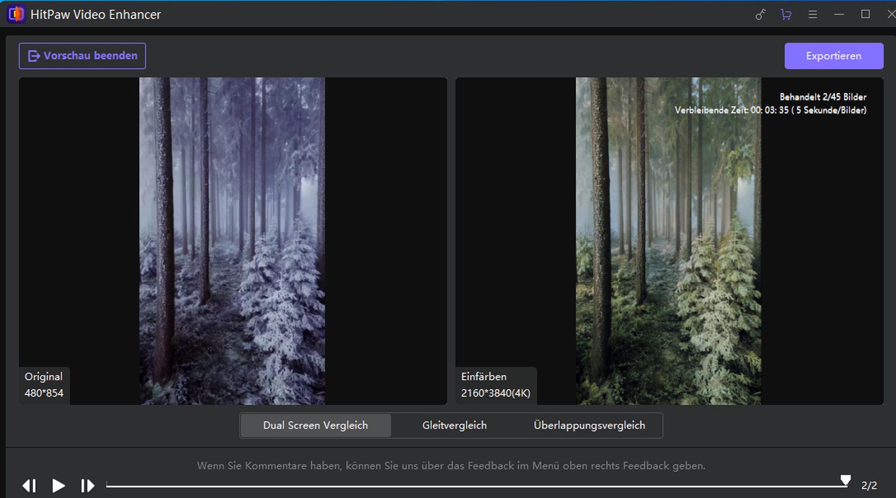Click the colorized forest preview image
The height and width of the screenshot is (498, 896).
coord(668,239)
